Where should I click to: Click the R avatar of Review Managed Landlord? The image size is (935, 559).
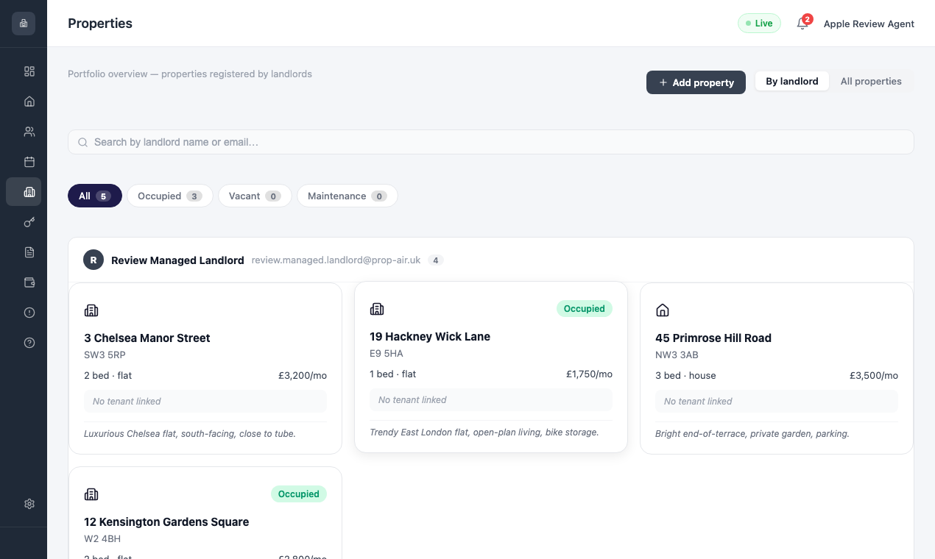click(93, 260)
